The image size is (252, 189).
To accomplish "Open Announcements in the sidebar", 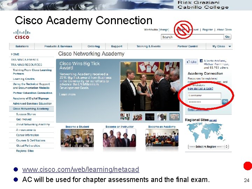I will (x=26, y=130).
